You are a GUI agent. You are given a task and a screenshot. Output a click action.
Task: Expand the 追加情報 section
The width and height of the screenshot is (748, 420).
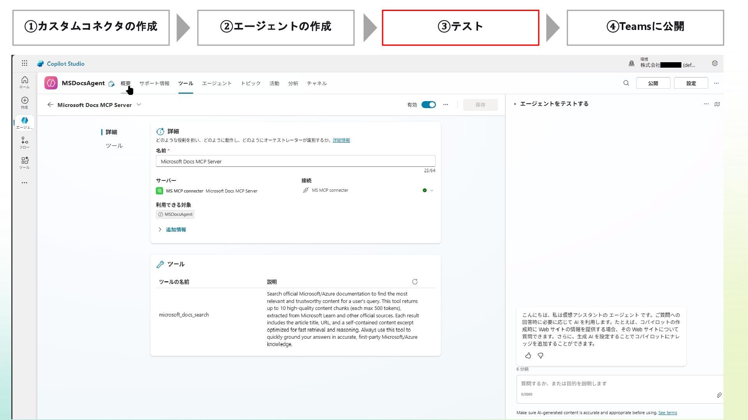coord(172,229)
